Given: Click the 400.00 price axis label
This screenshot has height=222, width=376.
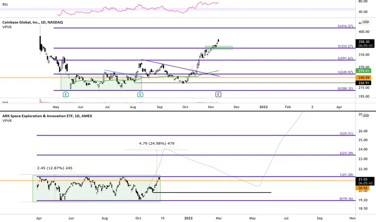Looking at the screenshot, I should (x=364, y=31).
